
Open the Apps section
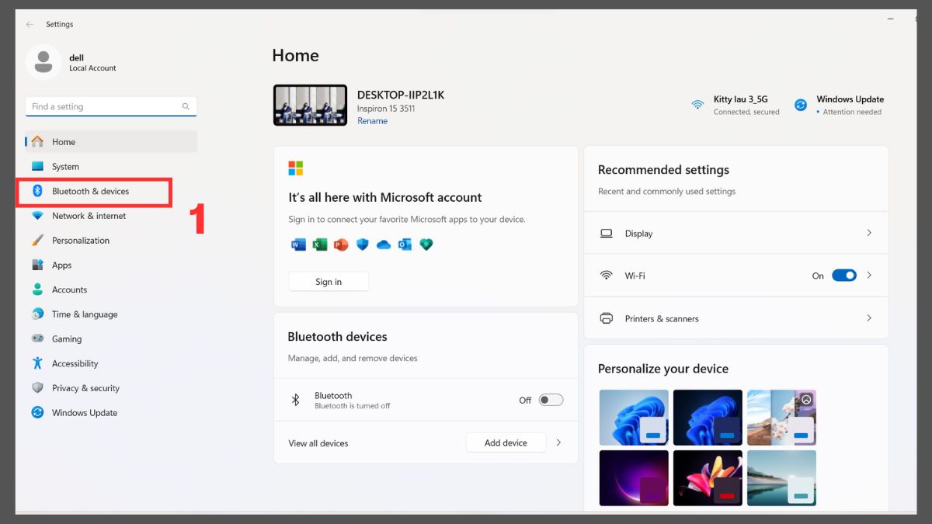click(111, 265)
